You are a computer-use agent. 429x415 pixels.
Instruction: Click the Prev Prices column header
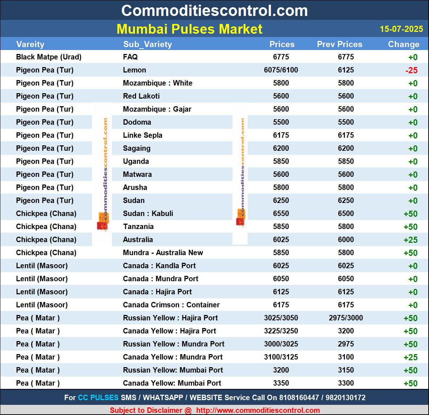339,44
